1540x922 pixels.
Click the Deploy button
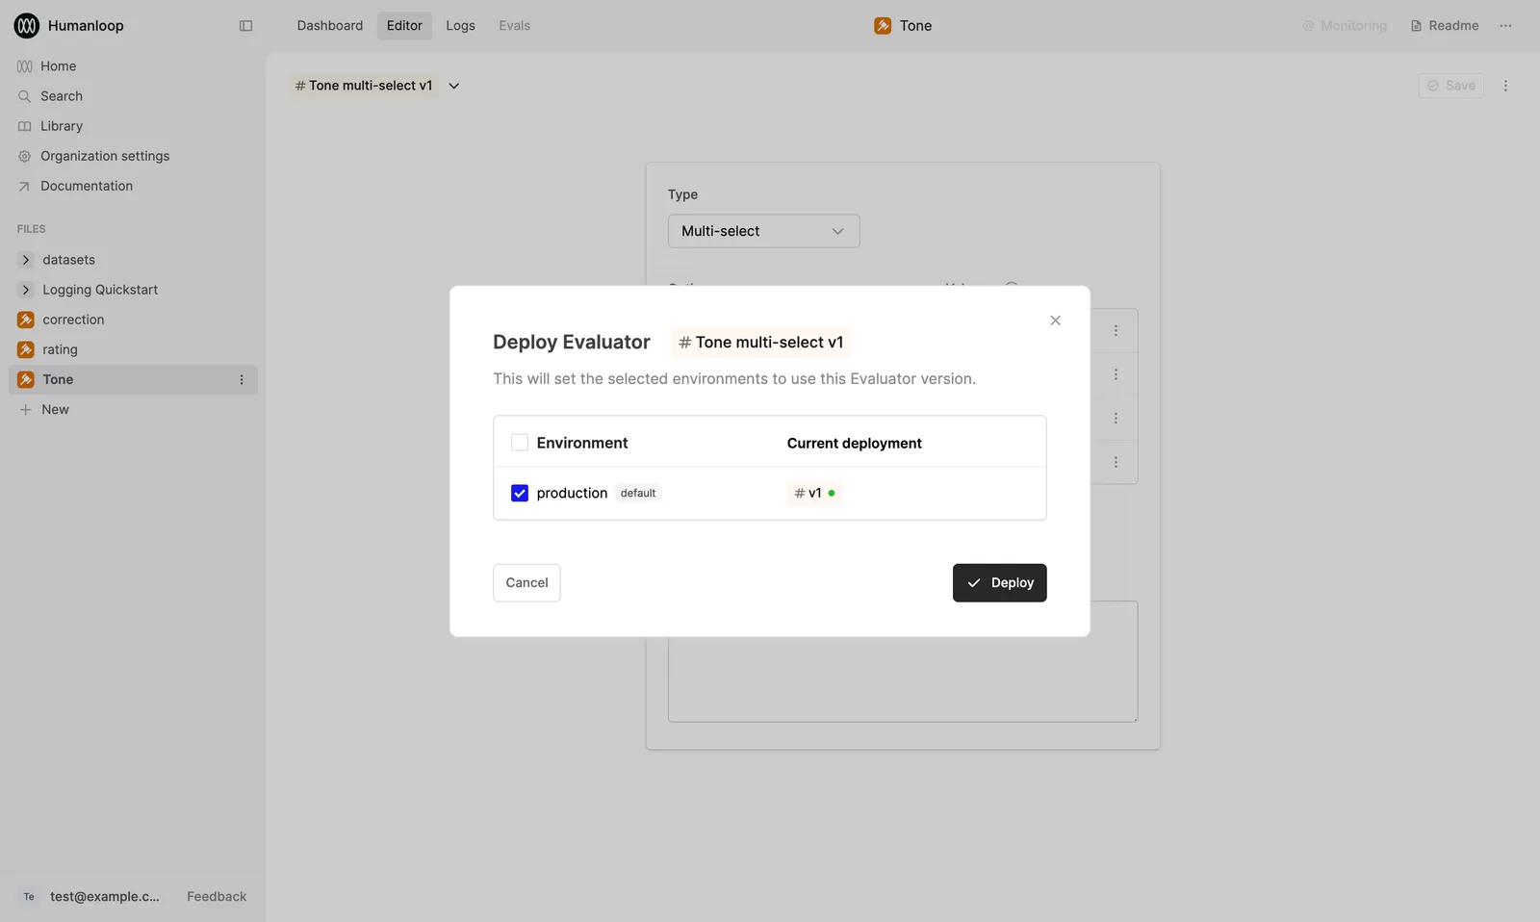point(999,583)
